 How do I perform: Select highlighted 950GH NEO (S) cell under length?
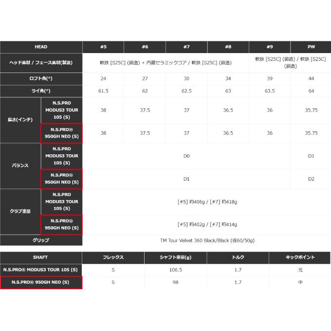click(62, 133)
